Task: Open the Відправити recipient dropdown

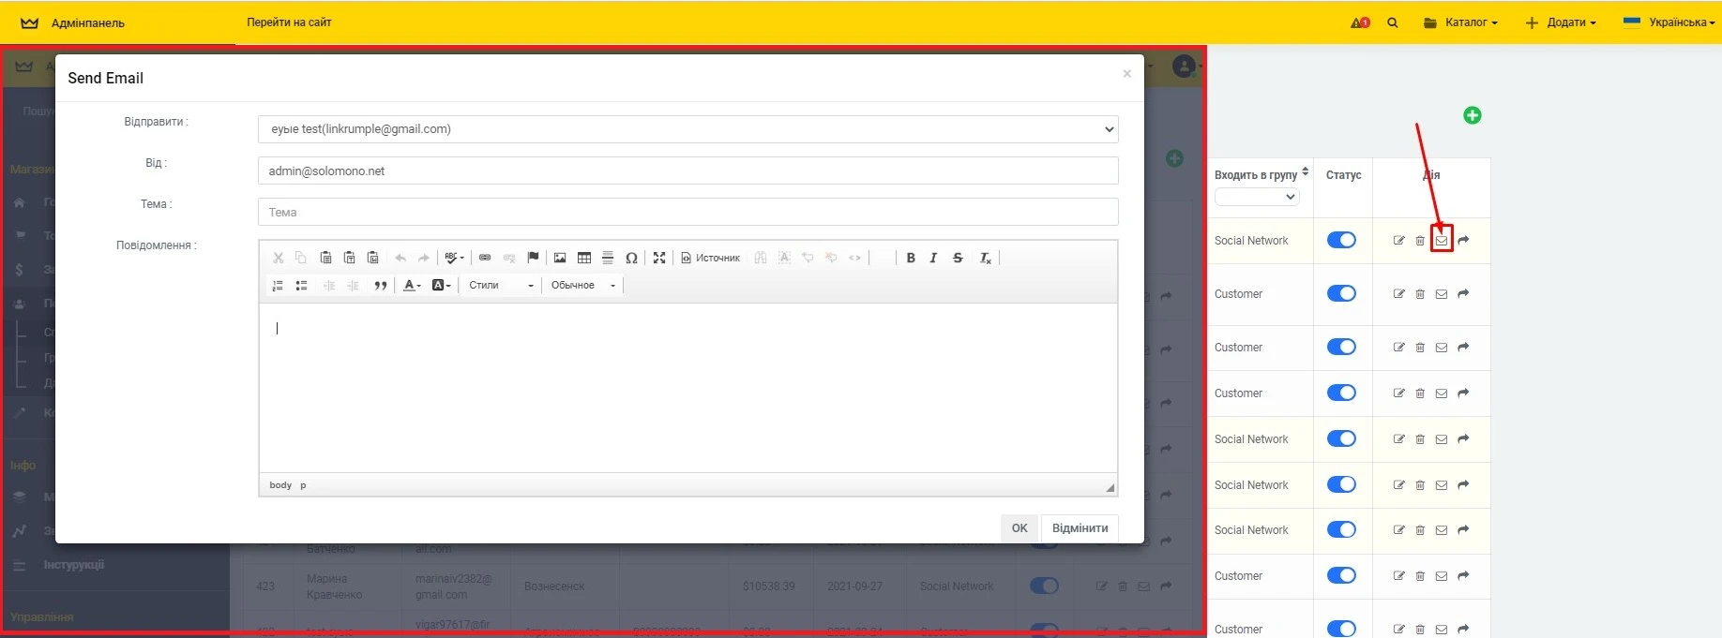Action: [x=687, y=129]
